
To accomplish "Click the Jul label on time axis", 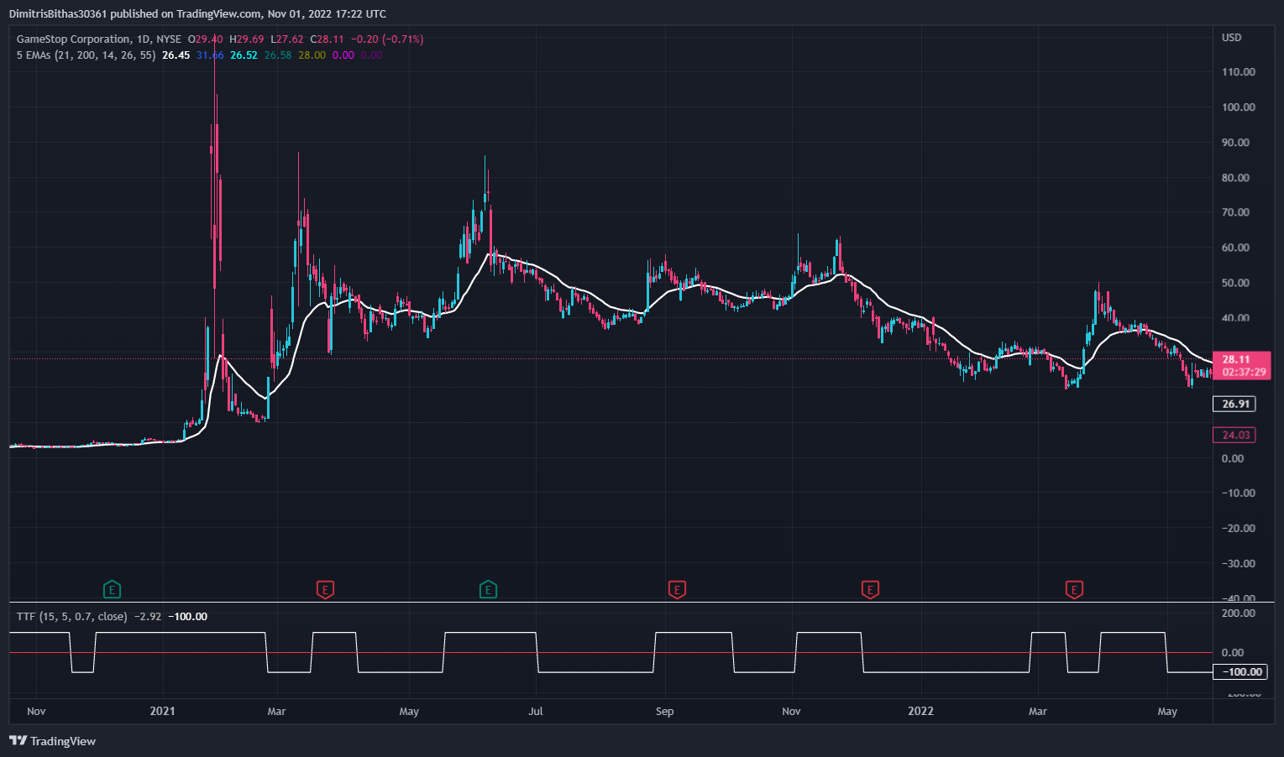I will (x=536, y=711).
